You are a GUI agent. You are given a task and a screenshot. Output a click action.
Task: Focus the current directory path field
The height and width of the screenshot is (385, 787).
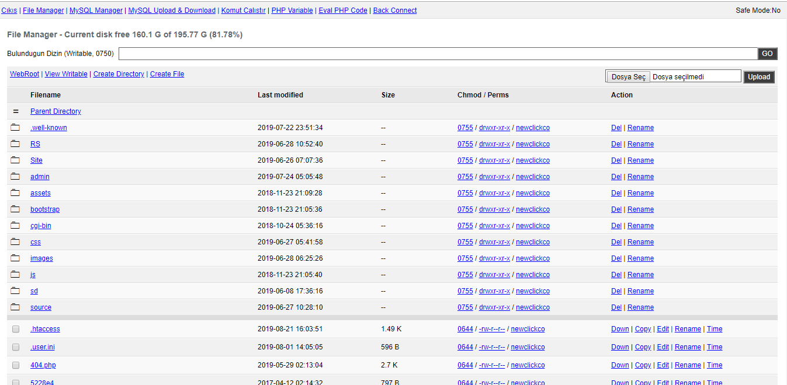pyautogui.click(x=438, y=54)
